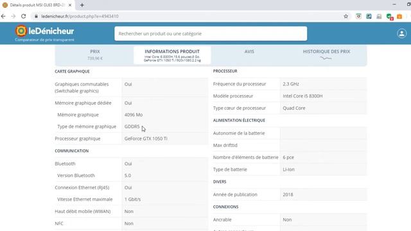Focus the product search field
This screenshot has height=231, width=411.
point(211,33)
